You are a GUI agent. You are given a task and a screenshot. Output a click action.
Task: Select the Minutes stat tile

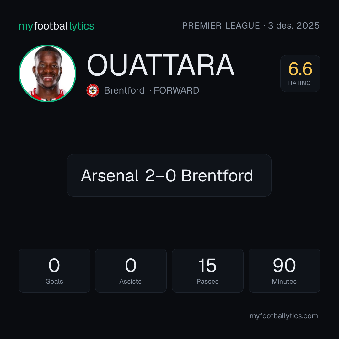[284, 271]
